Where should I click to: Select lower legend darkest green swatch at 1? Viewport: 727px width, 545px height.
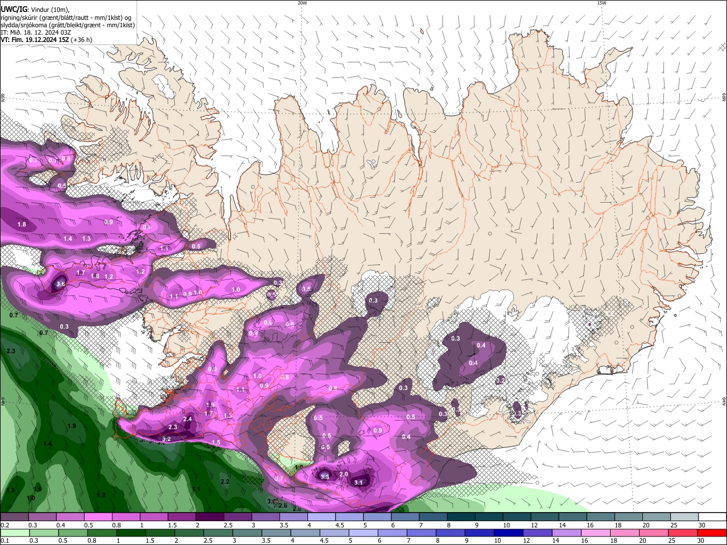click(131, 533)
